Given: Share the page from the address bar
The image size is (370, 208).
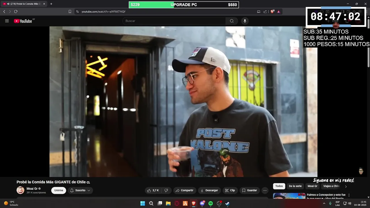Looking at the screenshot, I should pos(265,12).
